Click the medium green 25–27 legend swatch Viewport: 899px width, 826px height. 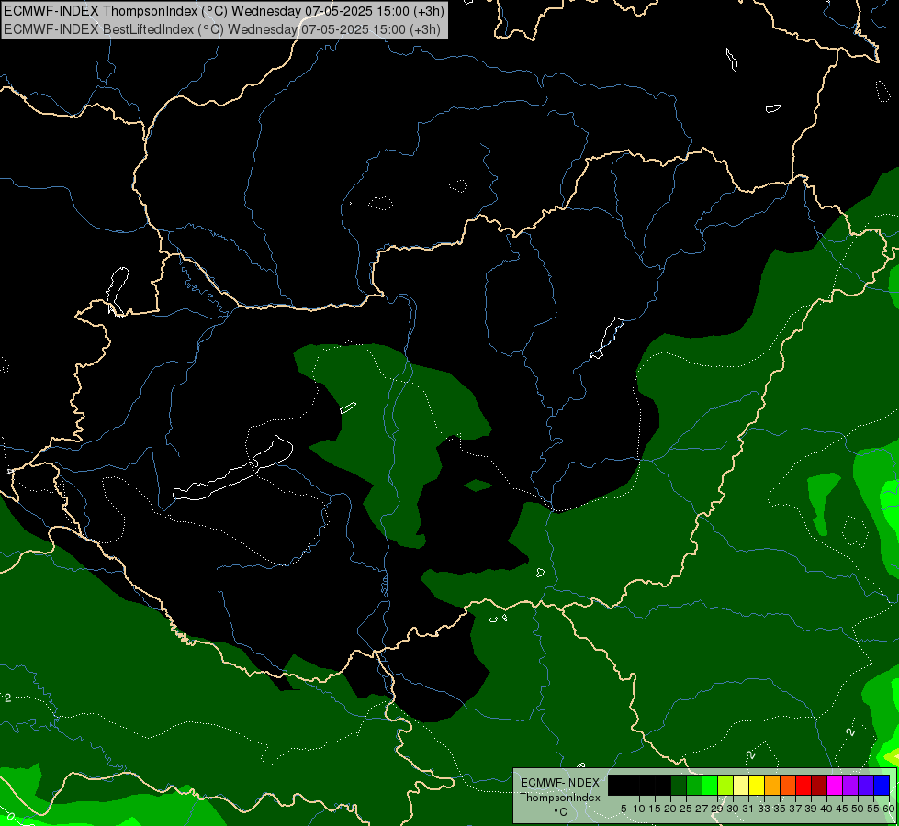[x=693, y=786]
